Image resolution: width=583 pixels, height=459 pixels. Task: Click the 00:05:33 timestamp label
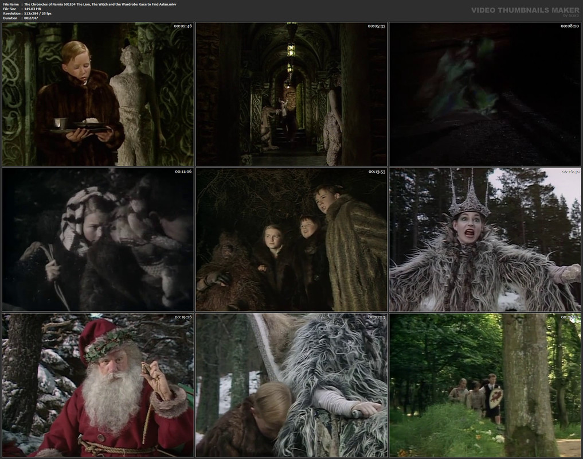coord(376,26)
